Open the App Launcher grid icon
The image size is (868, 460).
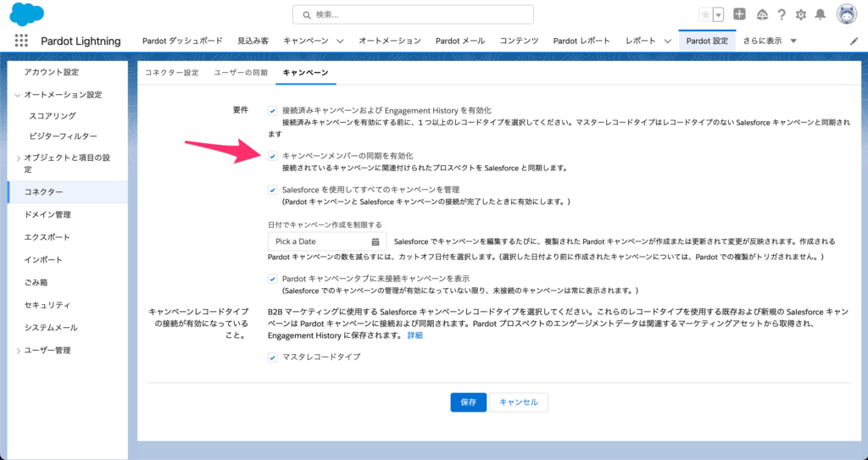pos(21,41)
